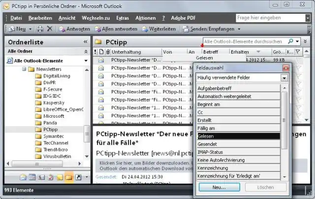315x199 pixels.
Task: Switch to Calendar view icon
Action: [x=31, y=177]
